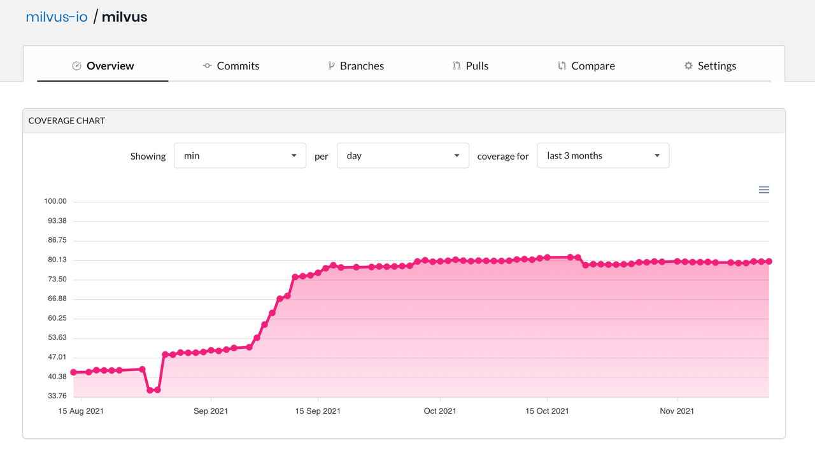Expand the 'last 3 months' range dropdown
The width and height of the screenshot is (815, 457).
click(x=602, y=156)
